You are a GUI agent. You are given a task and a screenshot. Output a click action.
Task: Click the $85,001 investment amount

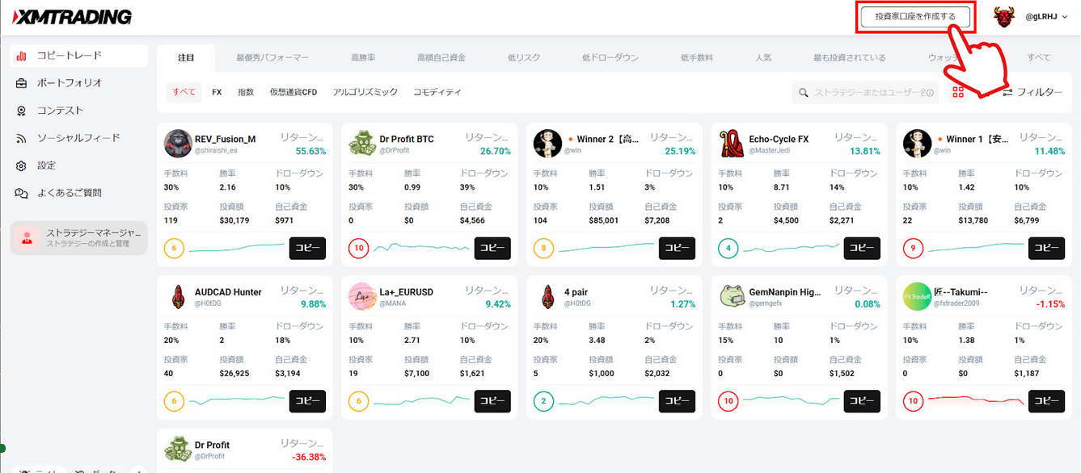[x=604, y=220]
